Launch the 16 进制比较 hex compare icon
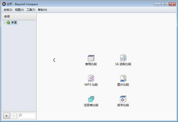 (x=123, y=58)
